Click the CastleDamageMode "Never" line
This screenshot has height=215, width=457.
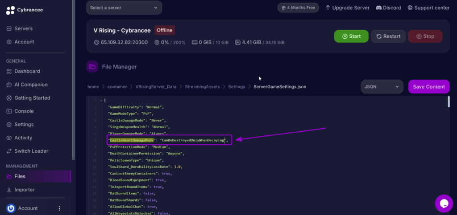(137, 120)
